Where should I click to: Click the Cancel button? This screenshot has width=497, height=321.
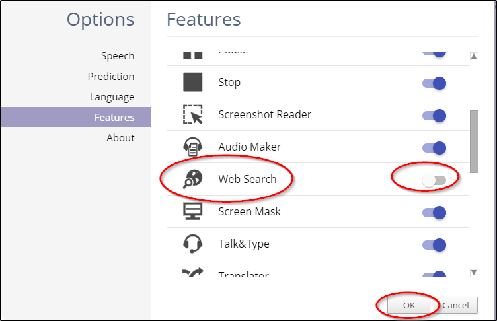pos(455,305)
